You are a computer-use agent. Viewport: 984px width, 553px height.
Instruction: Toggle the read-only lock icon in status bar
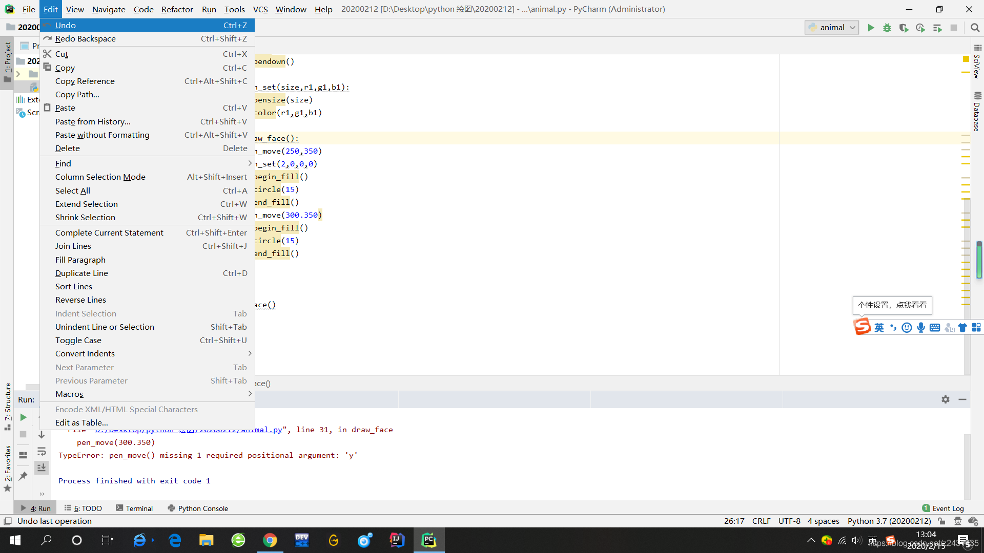pos(942,521)
